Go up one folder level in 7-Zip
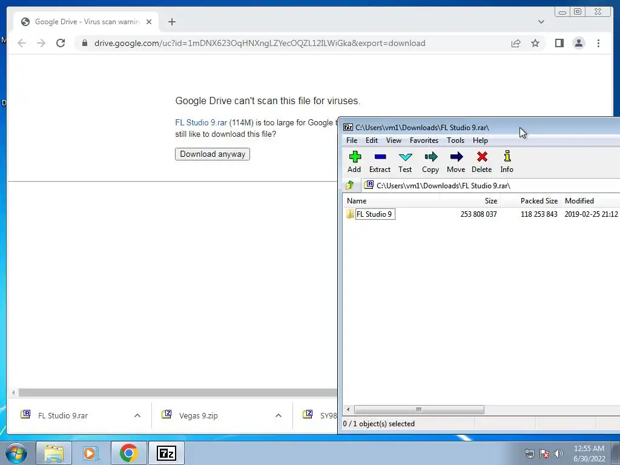Screen dimensions: 620x465 click(350, 185)
